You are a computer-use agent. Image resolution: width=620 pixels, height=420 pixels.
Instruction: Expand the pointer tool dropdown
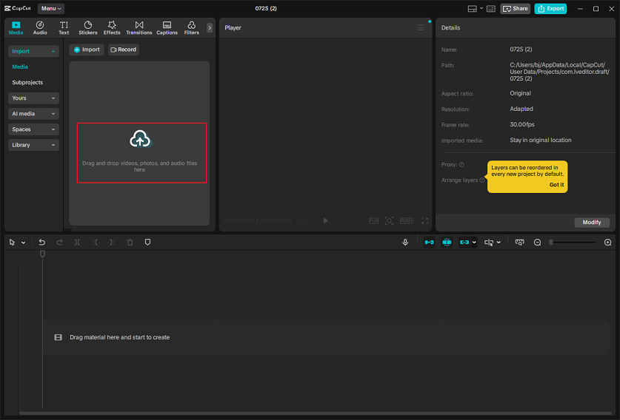[23, 243]
